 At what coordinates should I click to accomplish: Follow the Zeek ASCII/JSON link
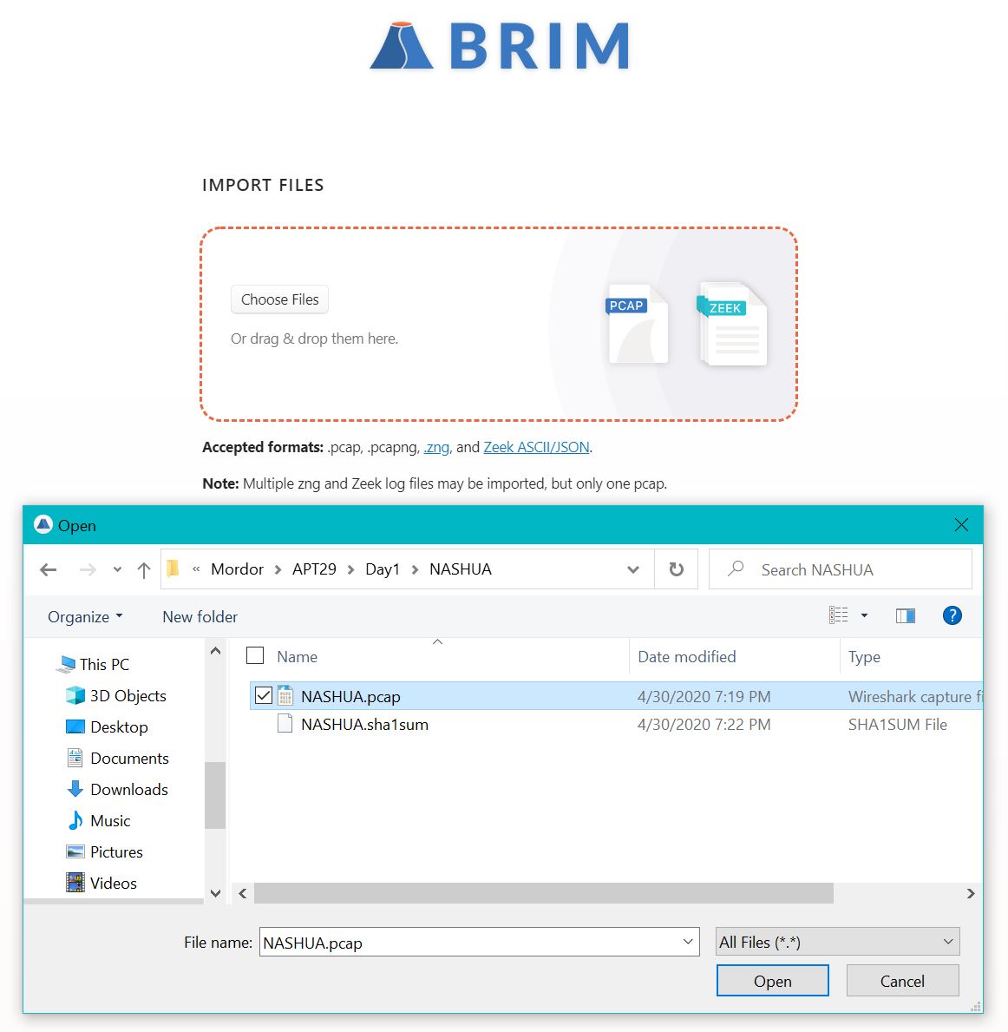(536, 447)
